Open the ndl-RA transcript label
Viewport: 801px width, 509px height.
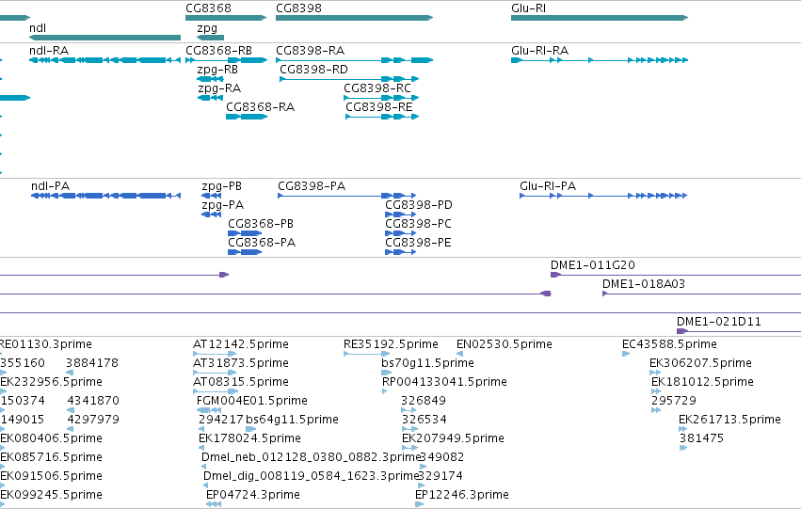pos(49,51)
